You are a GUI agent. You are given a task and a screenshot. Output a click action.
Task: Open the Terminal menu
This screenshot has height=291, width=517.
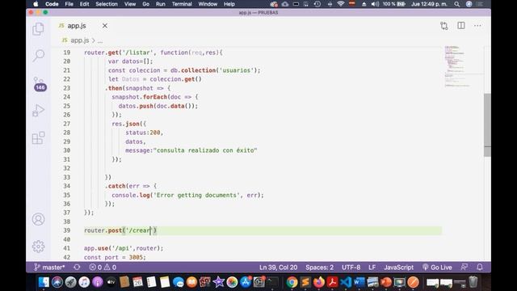pos(182,4)
